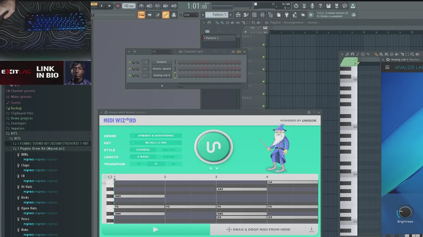Enable the first step of the Sampler row
The image size is (423, 237).
(180, 62)
